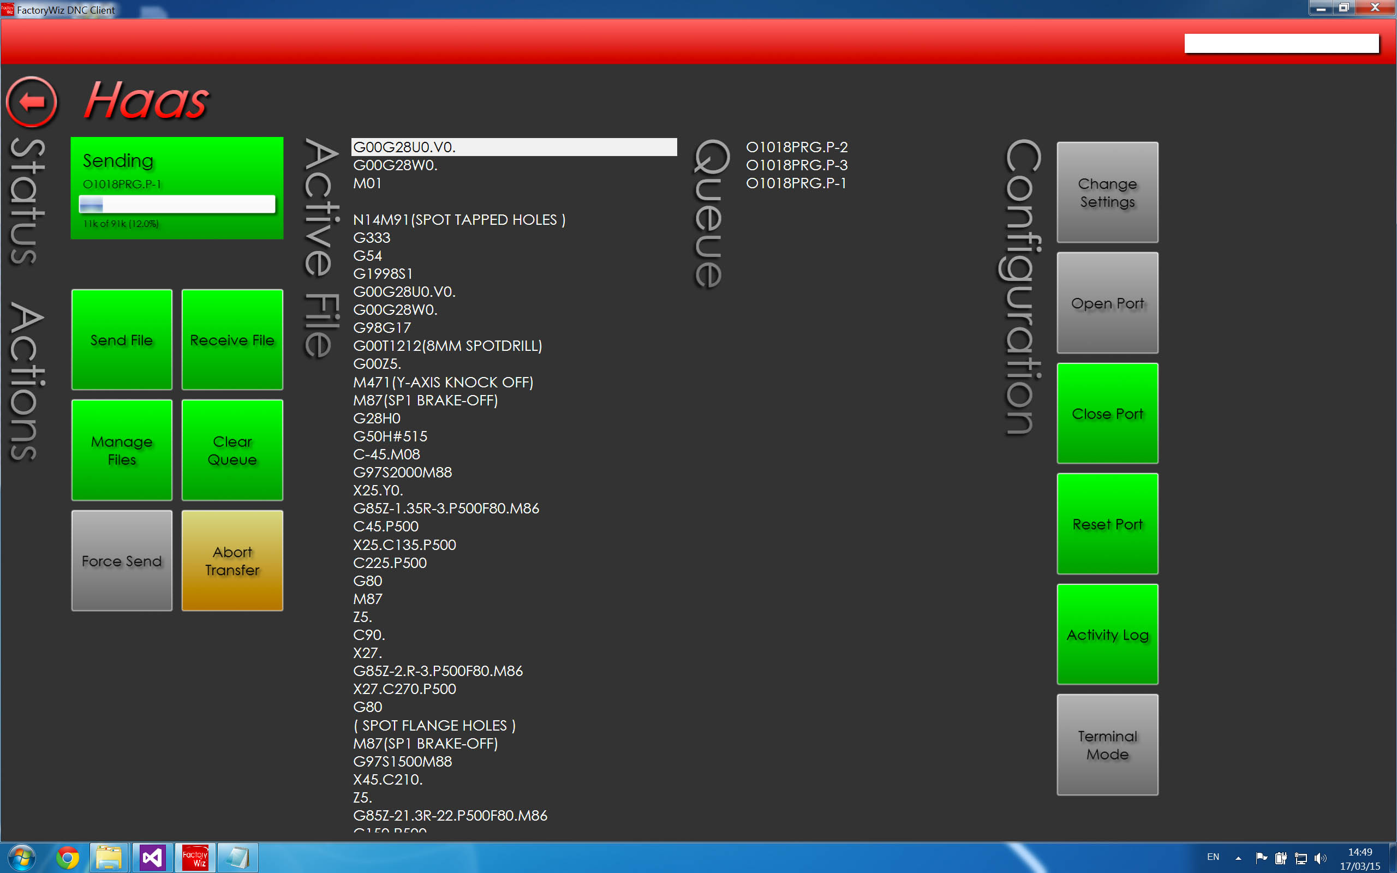Click the EN language indicator

point(1213,857)
